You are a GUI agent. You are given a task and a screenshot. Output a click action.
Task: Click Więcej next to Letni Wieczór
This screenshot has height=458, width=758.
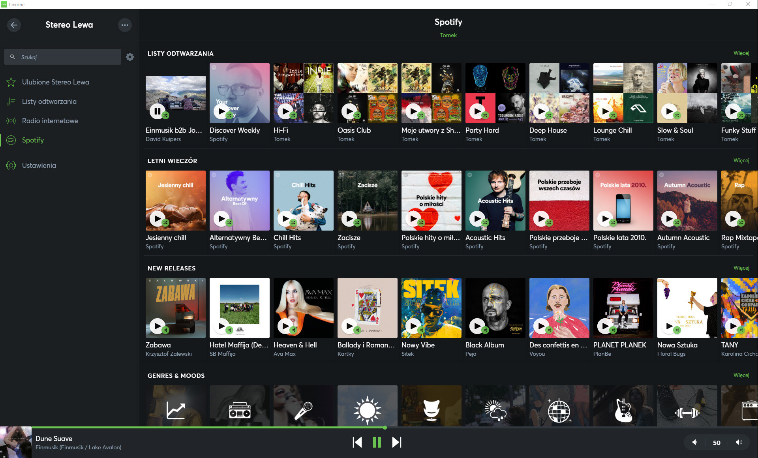tap(741, 160)
